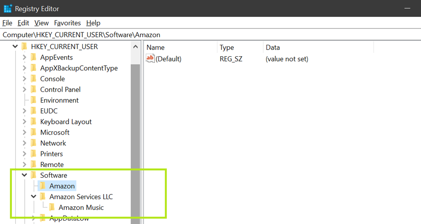
Task: Click the tree scrollbar up arrow
Action: pos(136,47)
